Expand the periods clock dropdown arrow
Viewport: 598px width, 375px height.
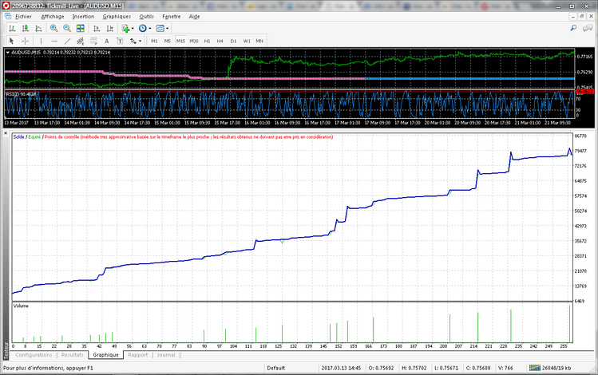pyautogui.click(x=150, y=29)
